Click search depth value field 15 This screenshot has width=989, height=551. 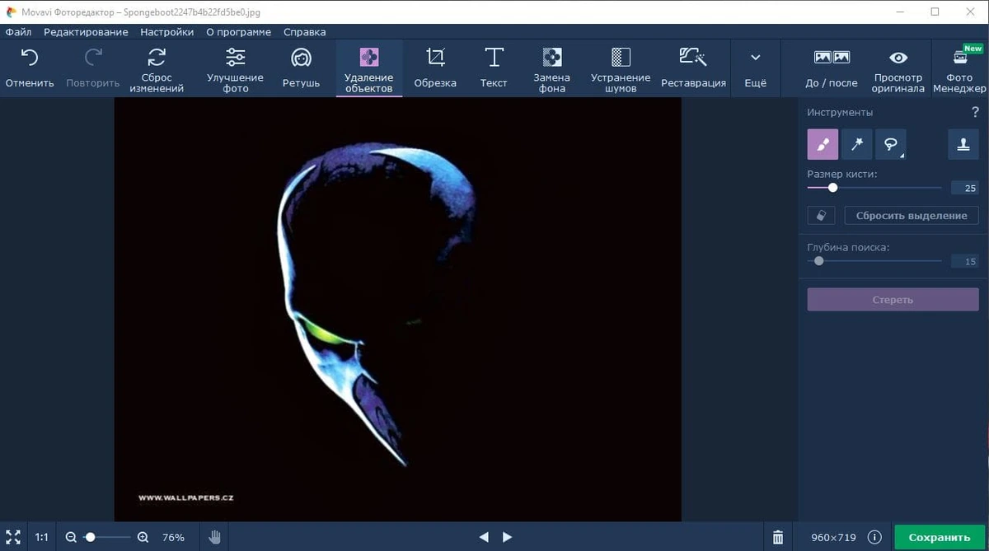pos(964,261)
